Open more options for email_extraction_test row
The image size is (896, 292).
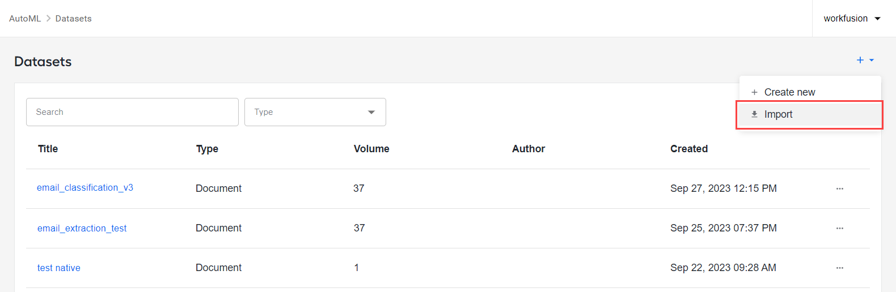(840, 228)
